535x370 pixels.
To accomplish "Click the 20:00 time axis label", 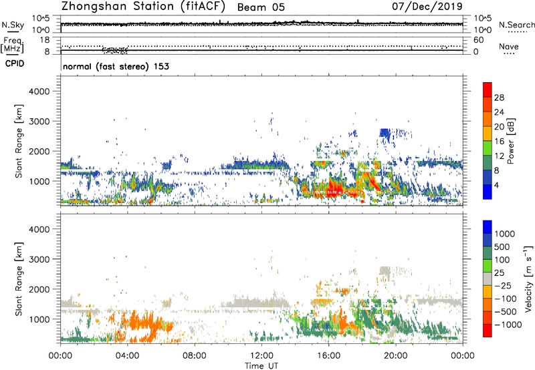I will click(396, 356).
